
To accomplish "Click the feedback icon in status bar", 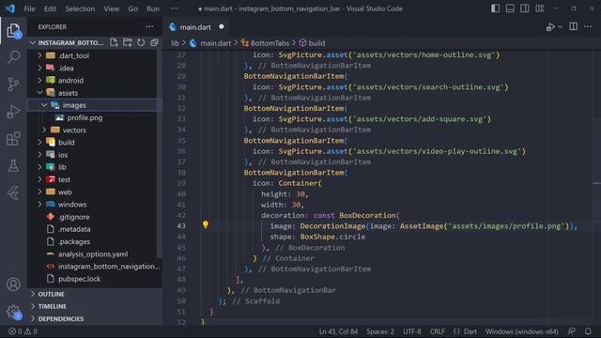I will point(572,331).
